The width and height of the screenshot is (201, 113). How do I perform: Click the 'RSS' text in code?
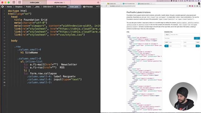tap(62, 67)
